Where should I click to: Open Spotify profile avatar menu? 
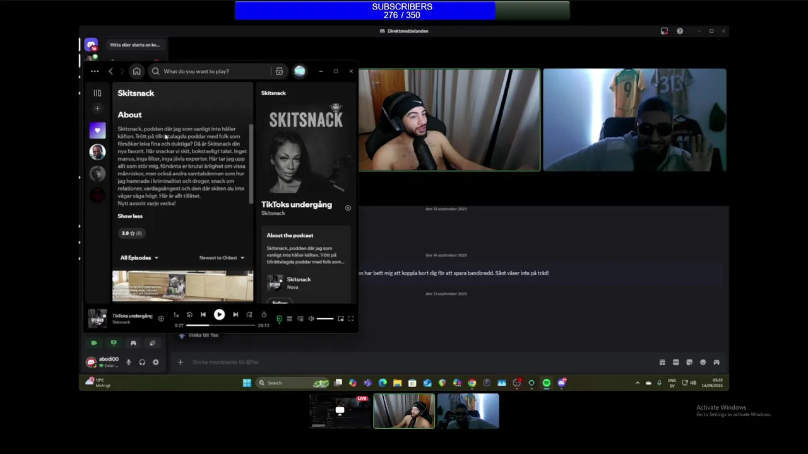click(x=299, y=71)
